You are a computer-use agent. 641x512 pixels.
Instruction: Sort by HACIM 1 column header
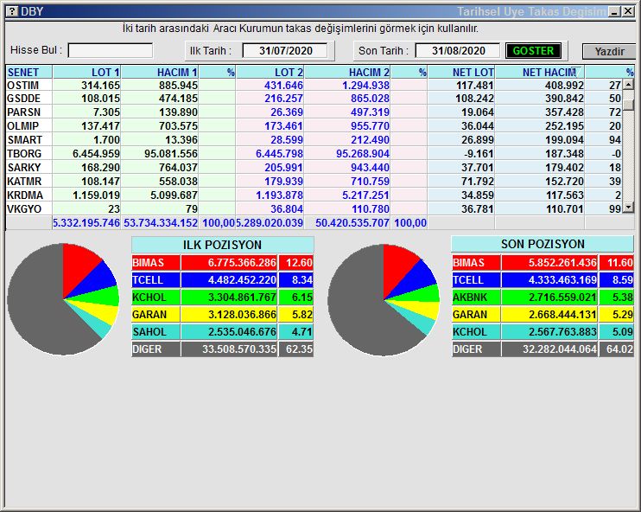pyautogui.click(x=160, y=72)
